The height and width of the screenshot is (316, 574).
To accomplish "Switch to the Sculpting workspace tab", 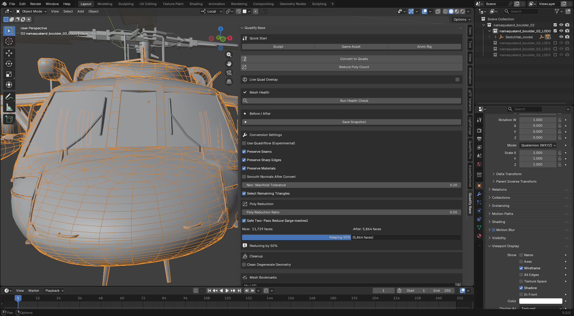I will (x=126, y=4).
